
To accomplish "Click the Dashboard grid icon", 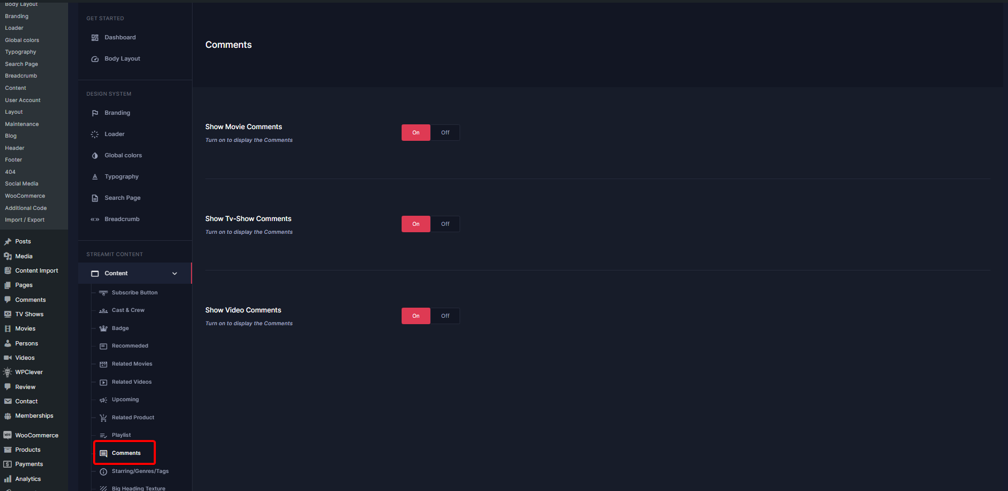I will 95,38.
